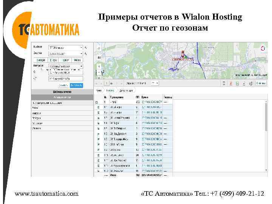Click the ТС Автоматика logo

point(46,30)
